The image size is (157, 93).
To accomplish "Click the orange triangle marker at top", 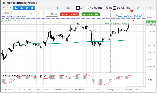I will pos(132,11).
